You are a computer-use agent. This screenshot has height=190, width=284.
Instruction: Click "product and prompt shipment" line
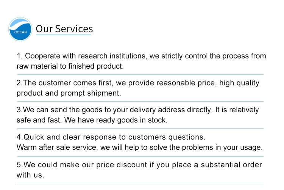(x=69, y=93)
